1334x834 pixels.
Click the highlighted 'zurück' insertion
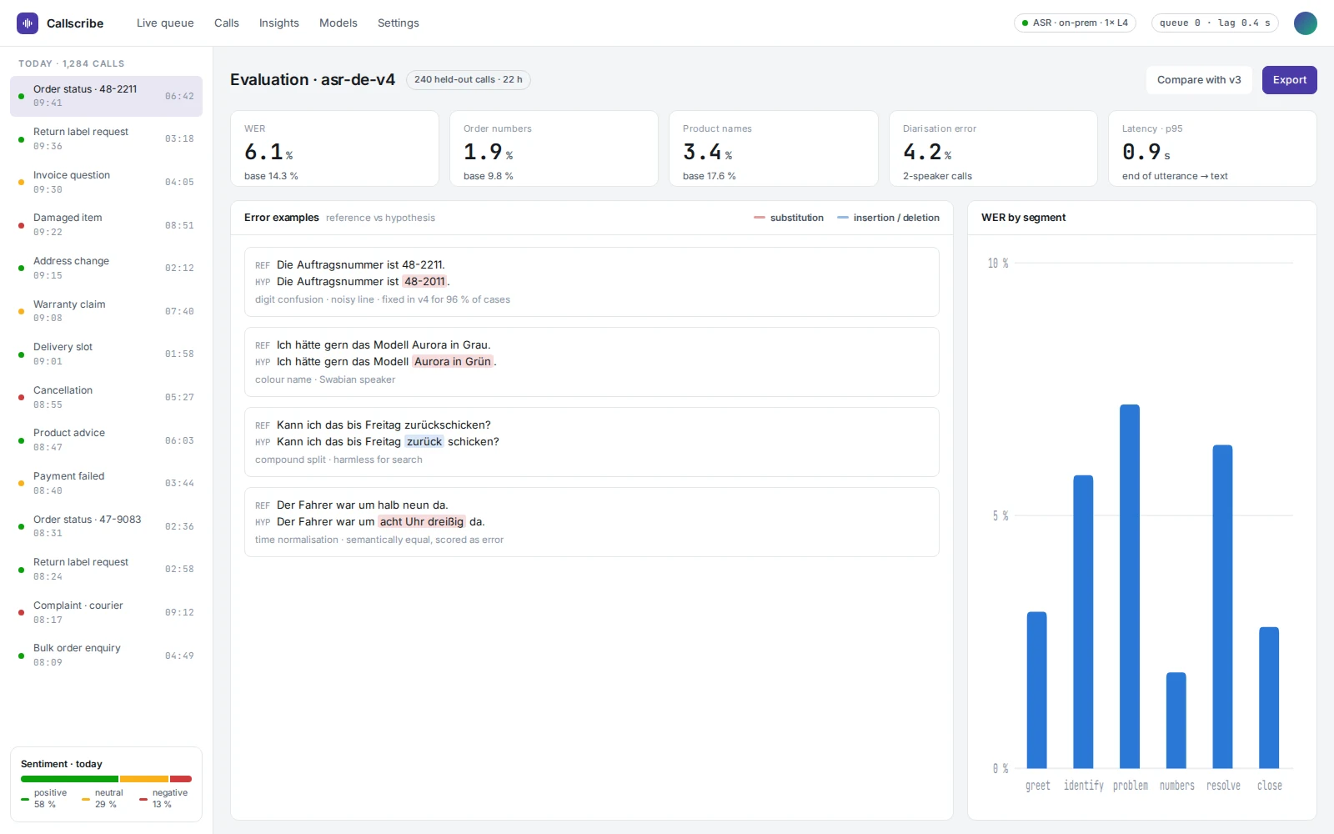tap(424, 442)
